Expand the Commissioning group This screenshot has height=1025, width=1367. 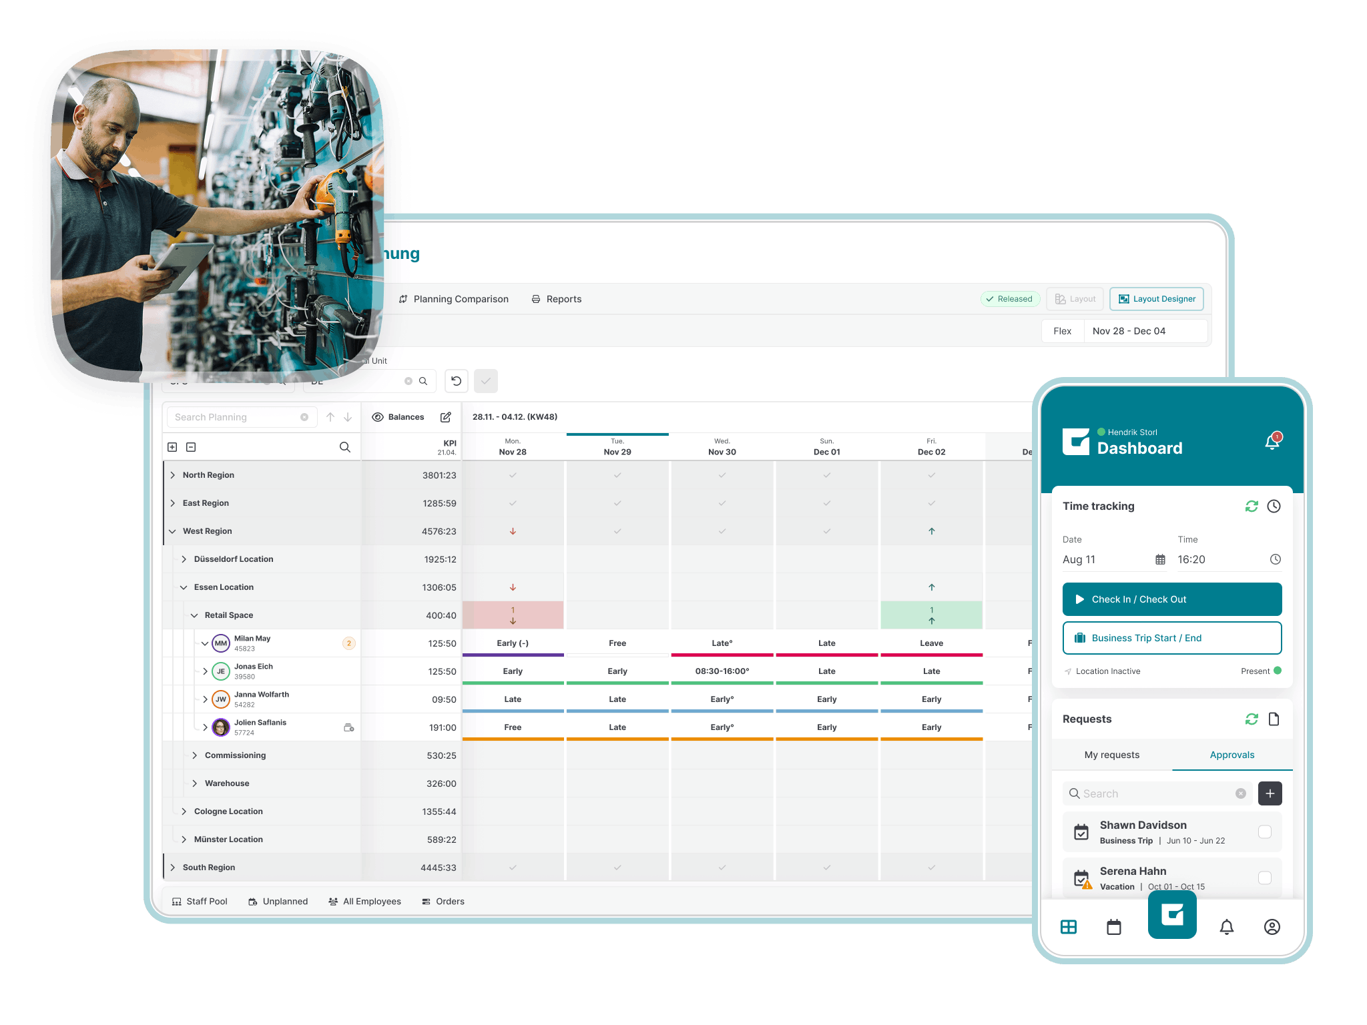[194, 755]
